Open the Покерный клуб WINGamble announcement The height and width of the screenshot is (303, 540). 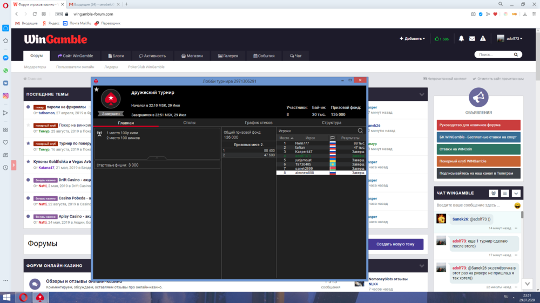click(x=478, y=161)
